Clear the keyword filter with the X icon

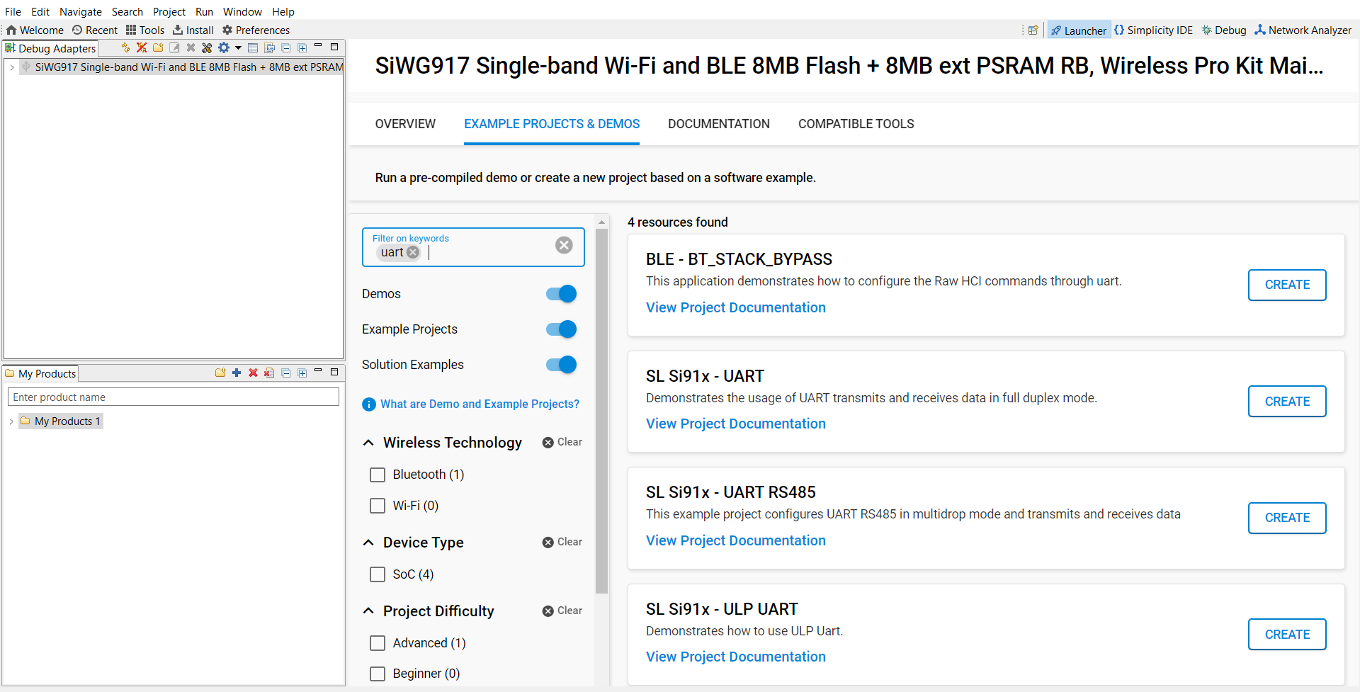click(564, 245)
